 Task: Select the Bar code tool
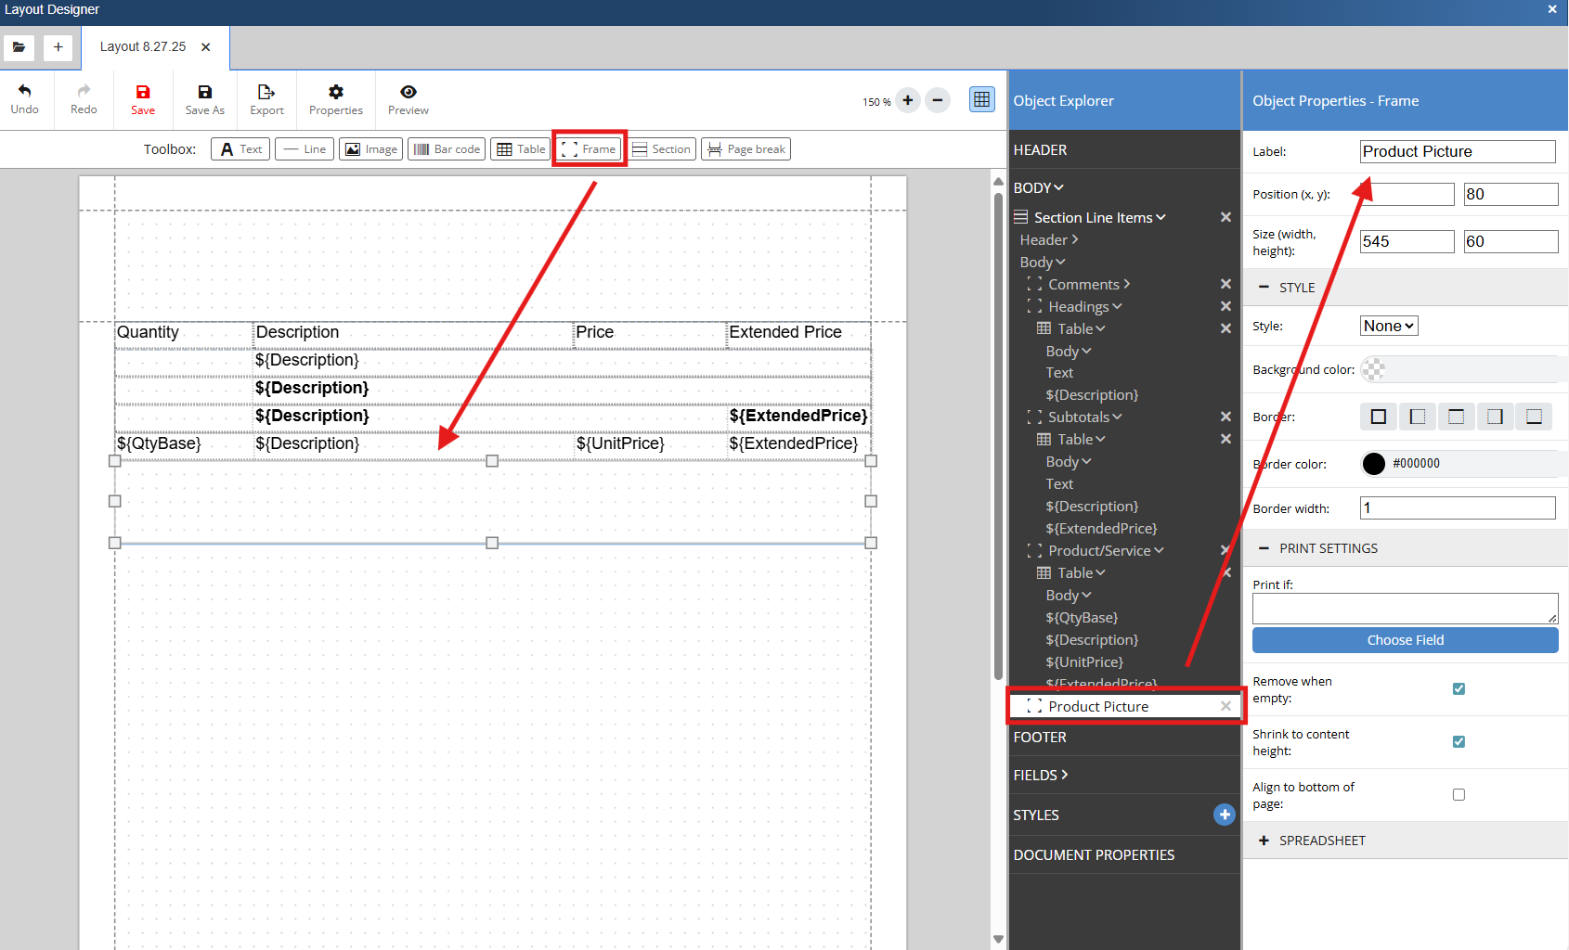(x=447, y=149)
